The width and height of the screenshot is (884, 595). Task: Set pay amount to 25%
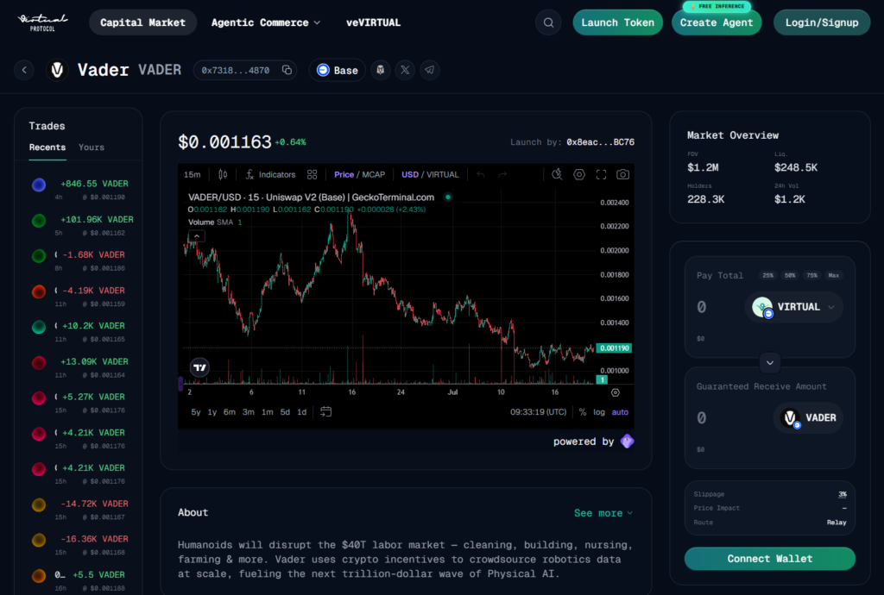[x=767, y=275]
